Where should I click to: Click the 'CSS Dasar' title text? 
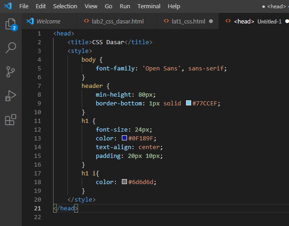tap(108, 42)
